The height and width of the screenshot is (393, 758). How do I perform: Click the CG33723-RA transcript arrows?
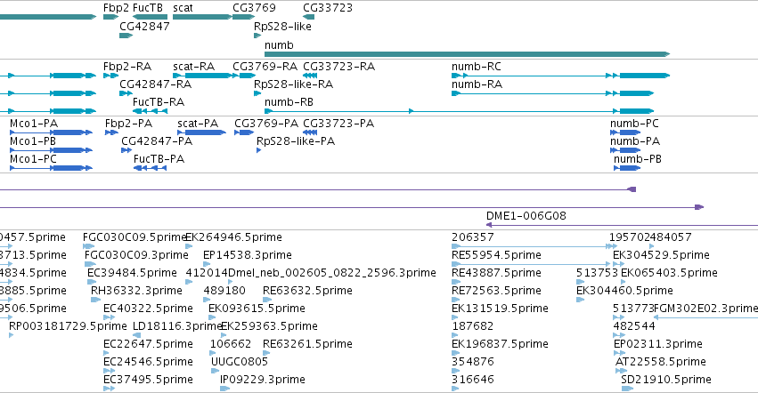click(x=310, y=76)
